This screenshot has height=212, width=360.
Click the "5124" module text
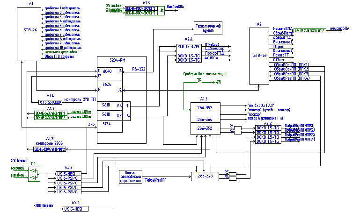pos(107,124)
